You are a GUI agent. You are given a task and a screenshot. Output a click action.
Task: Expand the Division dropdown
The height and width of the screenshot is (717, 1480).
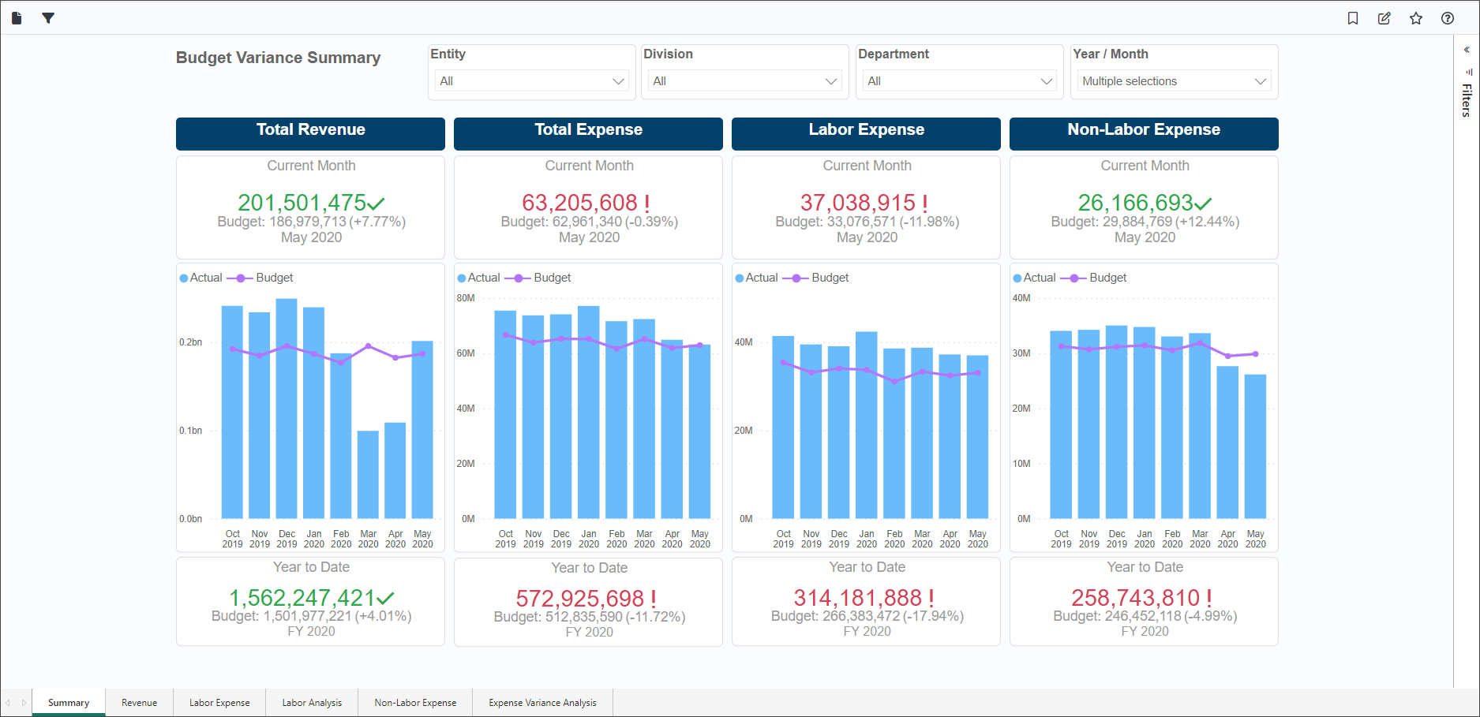(x=745, y=81)
